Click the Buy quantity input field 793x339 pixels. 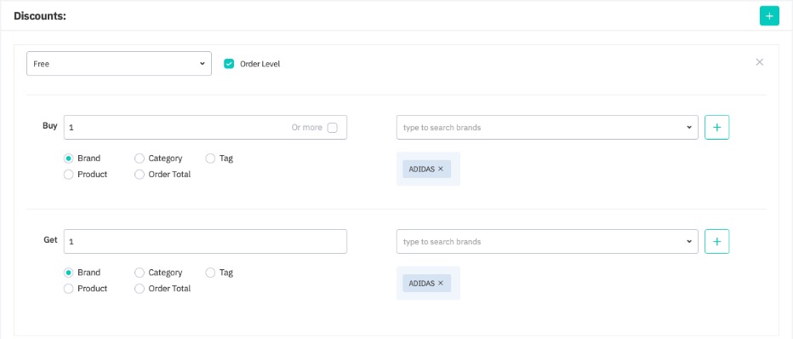point(205,128)
